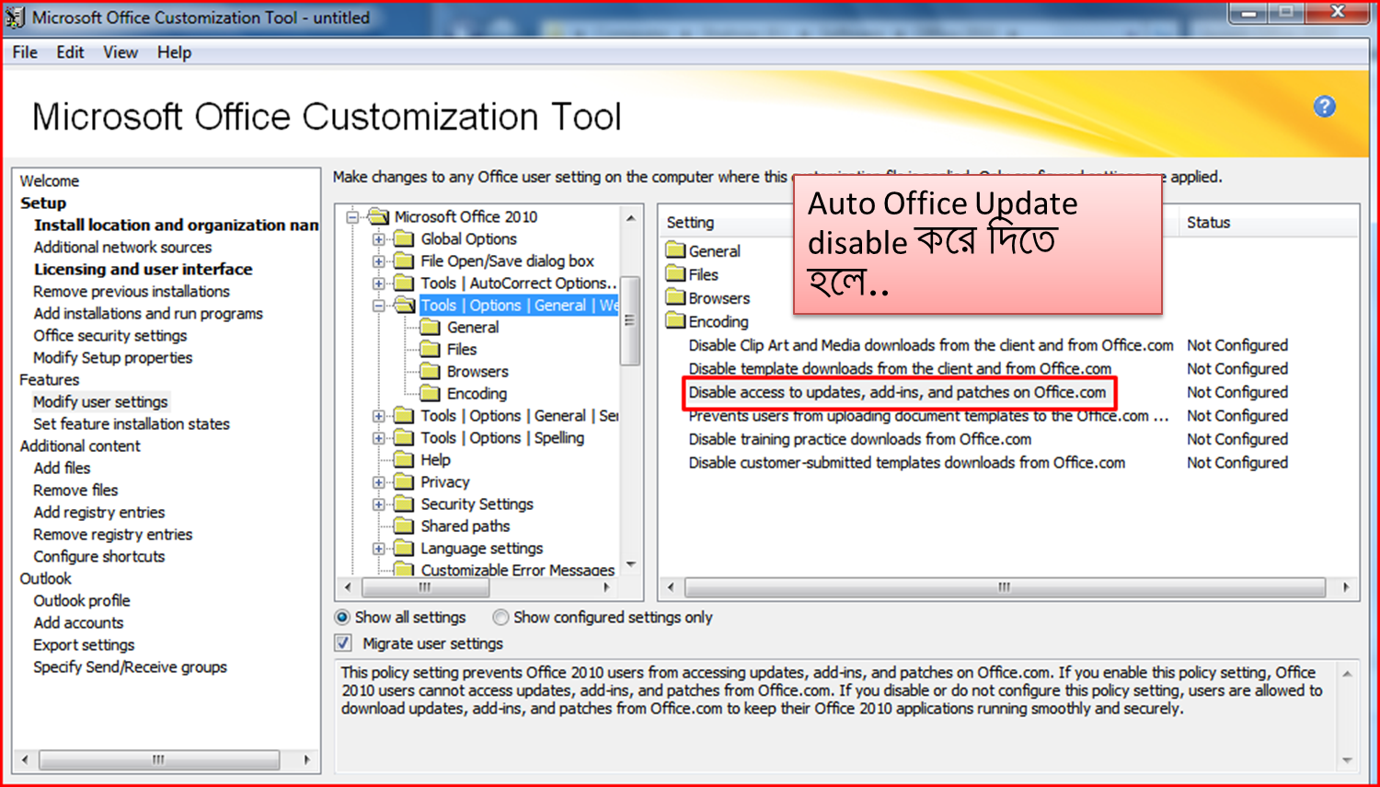
Task: Select the Browsers folder icon in the tree
Action: 431,372
